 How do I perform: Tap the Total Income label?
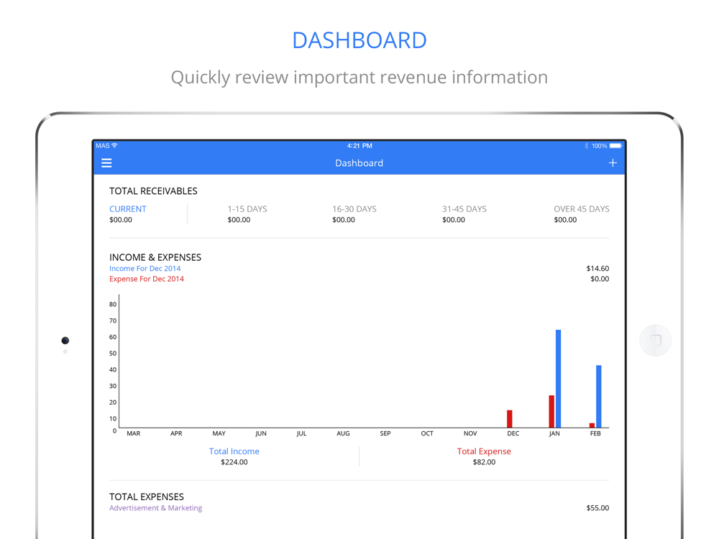click(234, 451)
